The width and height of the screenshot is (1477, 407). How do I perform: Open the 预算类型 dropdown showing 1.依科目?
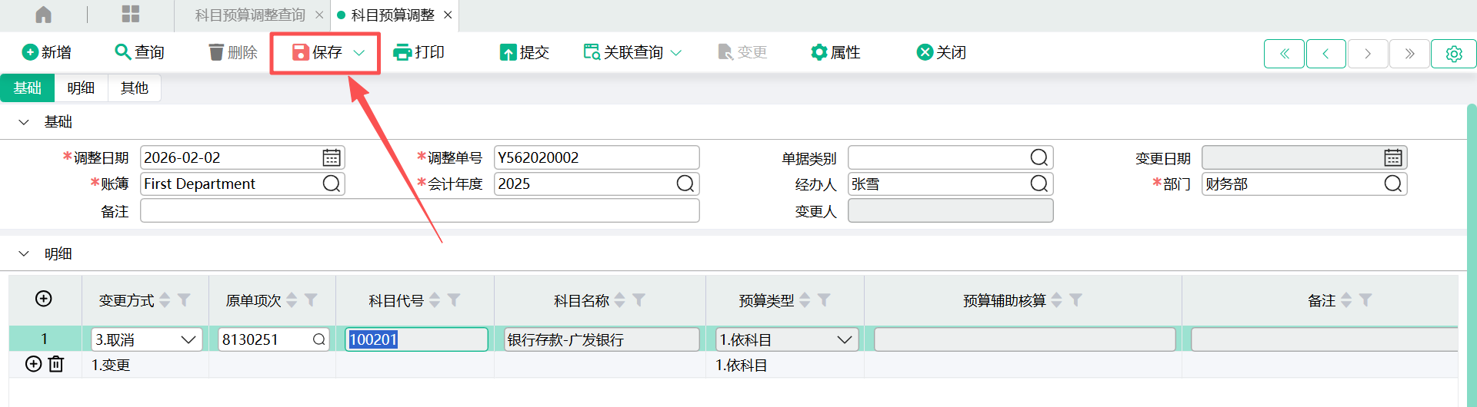tap(845, 339)
